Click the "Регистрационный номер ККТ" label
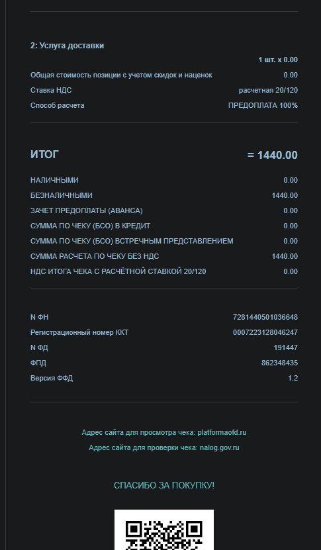This screenshot has width=321, height=550. (79, 332)
